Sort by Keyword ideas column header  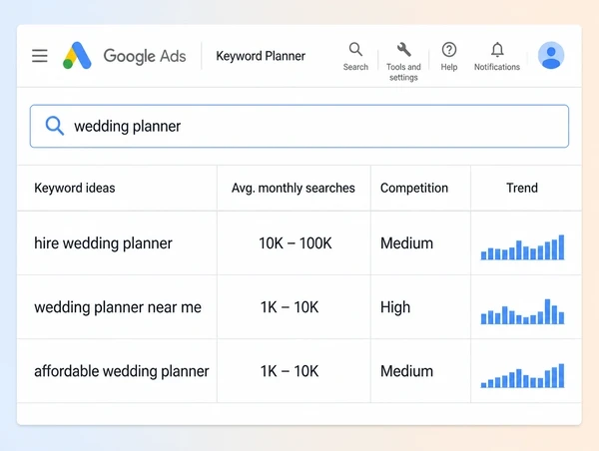point(75,188)
